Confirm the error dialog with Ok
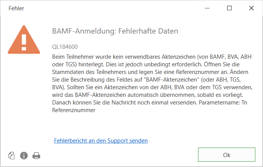 tap(227, 155)
